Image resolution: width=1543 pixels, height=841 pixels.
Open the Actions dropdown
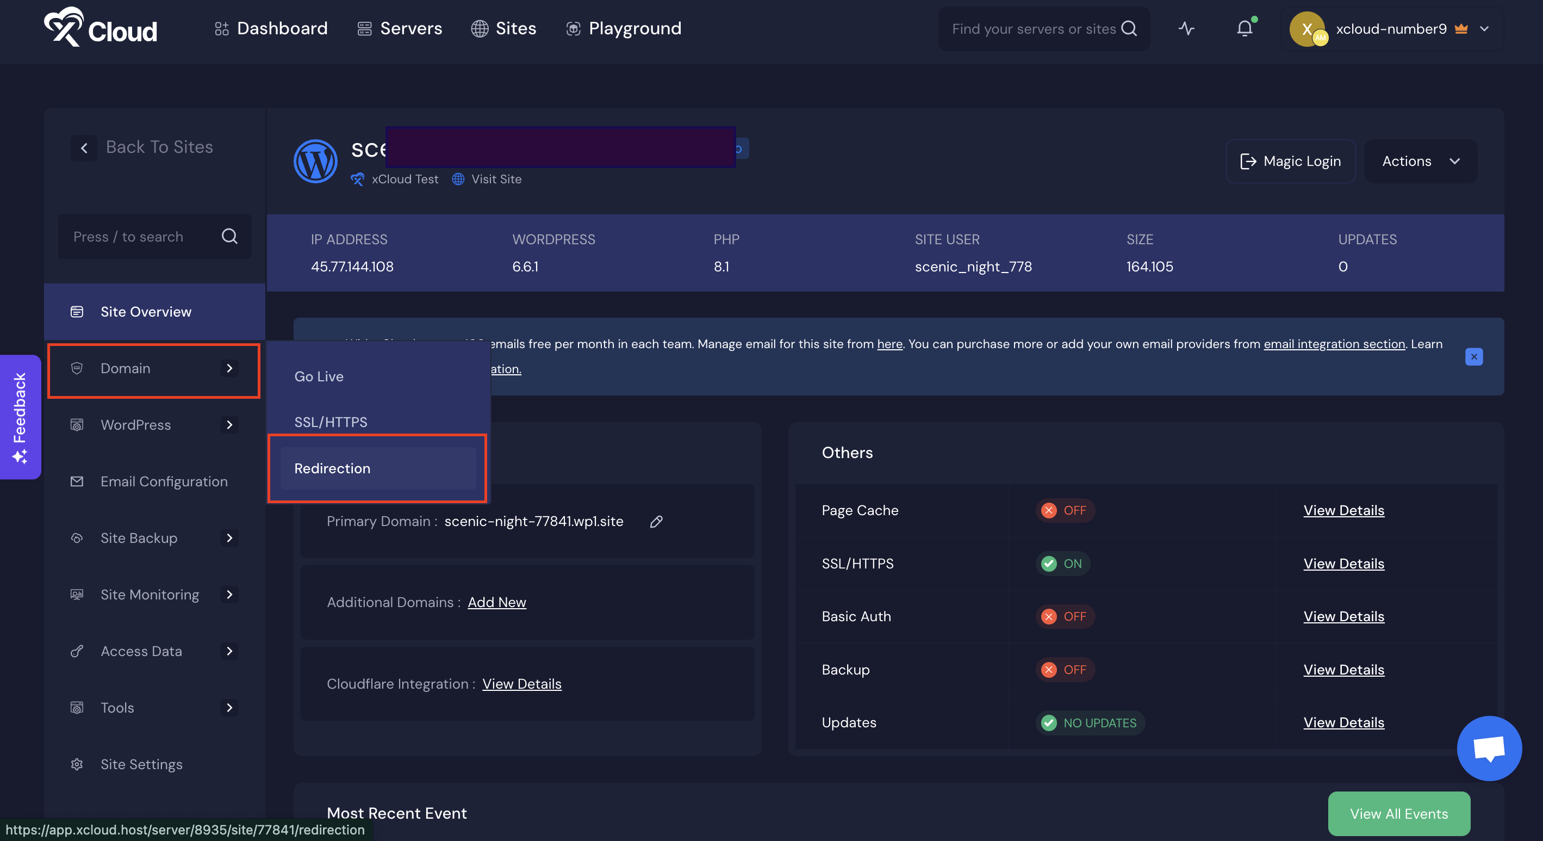coord(1420,161)
